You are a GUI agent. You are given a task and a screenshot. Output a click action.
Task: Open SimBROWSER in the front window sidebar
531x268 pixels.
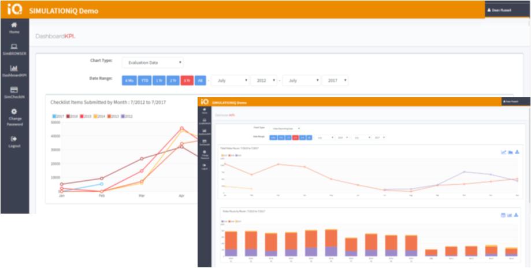tap(204, 121)
